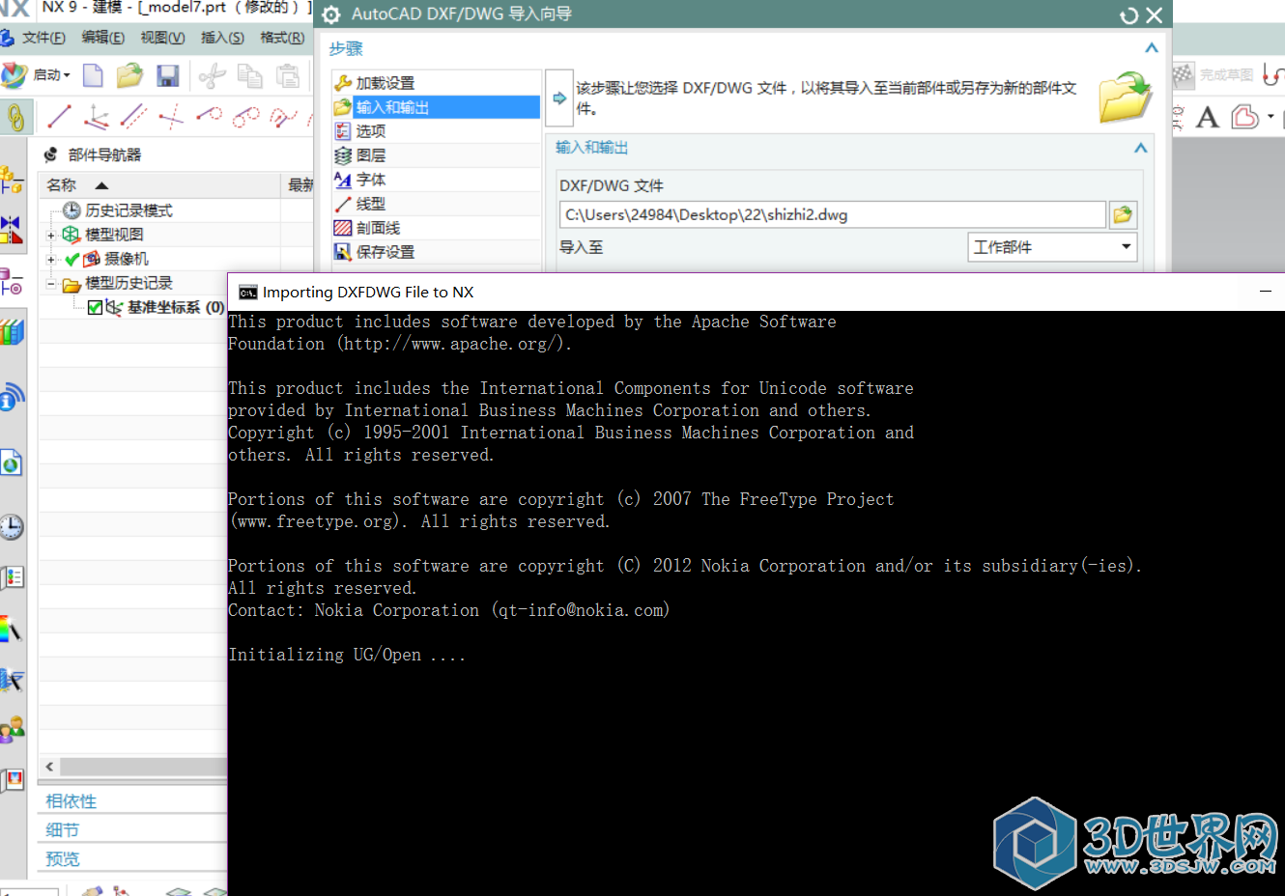Click the reset icon in import wizard title
1285x896 pixels.
pos(1128,15)
